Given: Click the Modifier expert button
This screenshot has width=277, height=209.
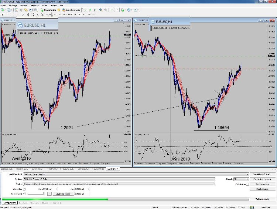Looking at the screenshot, I should [x=262, y=189].
